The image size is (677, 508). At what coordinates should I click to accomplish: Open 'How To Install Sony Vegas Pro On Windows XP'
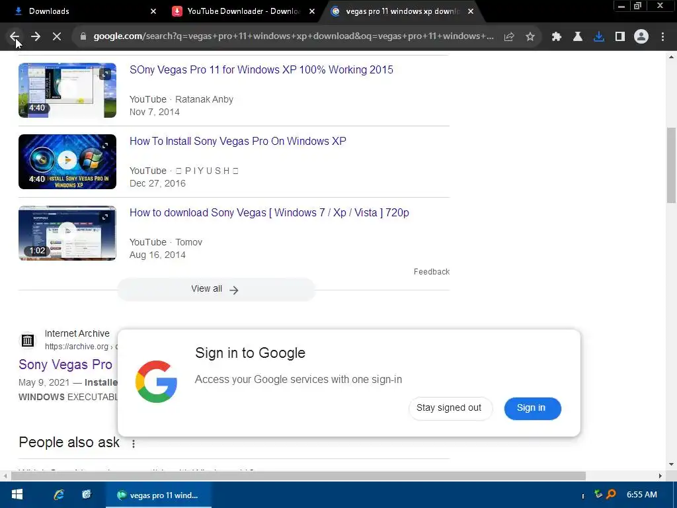pos(238,142)
